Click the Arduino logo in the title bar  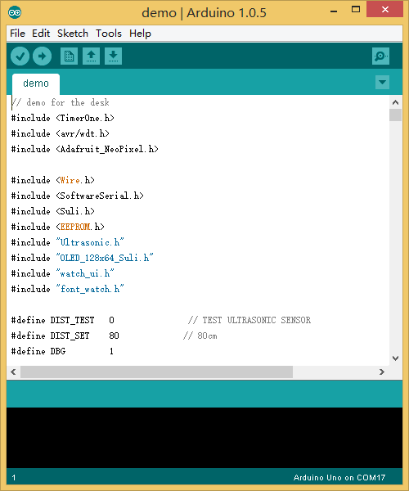(15, 12)
